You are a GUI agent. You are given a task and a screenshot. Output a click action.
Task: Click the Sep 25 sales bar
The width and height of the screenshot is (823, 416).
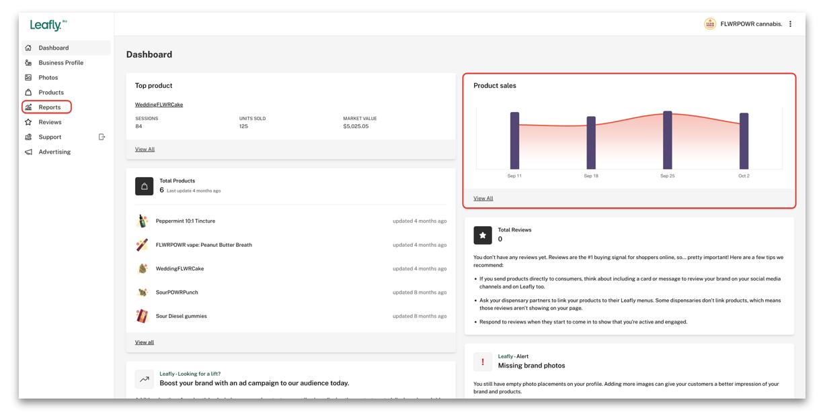[668, 140]
